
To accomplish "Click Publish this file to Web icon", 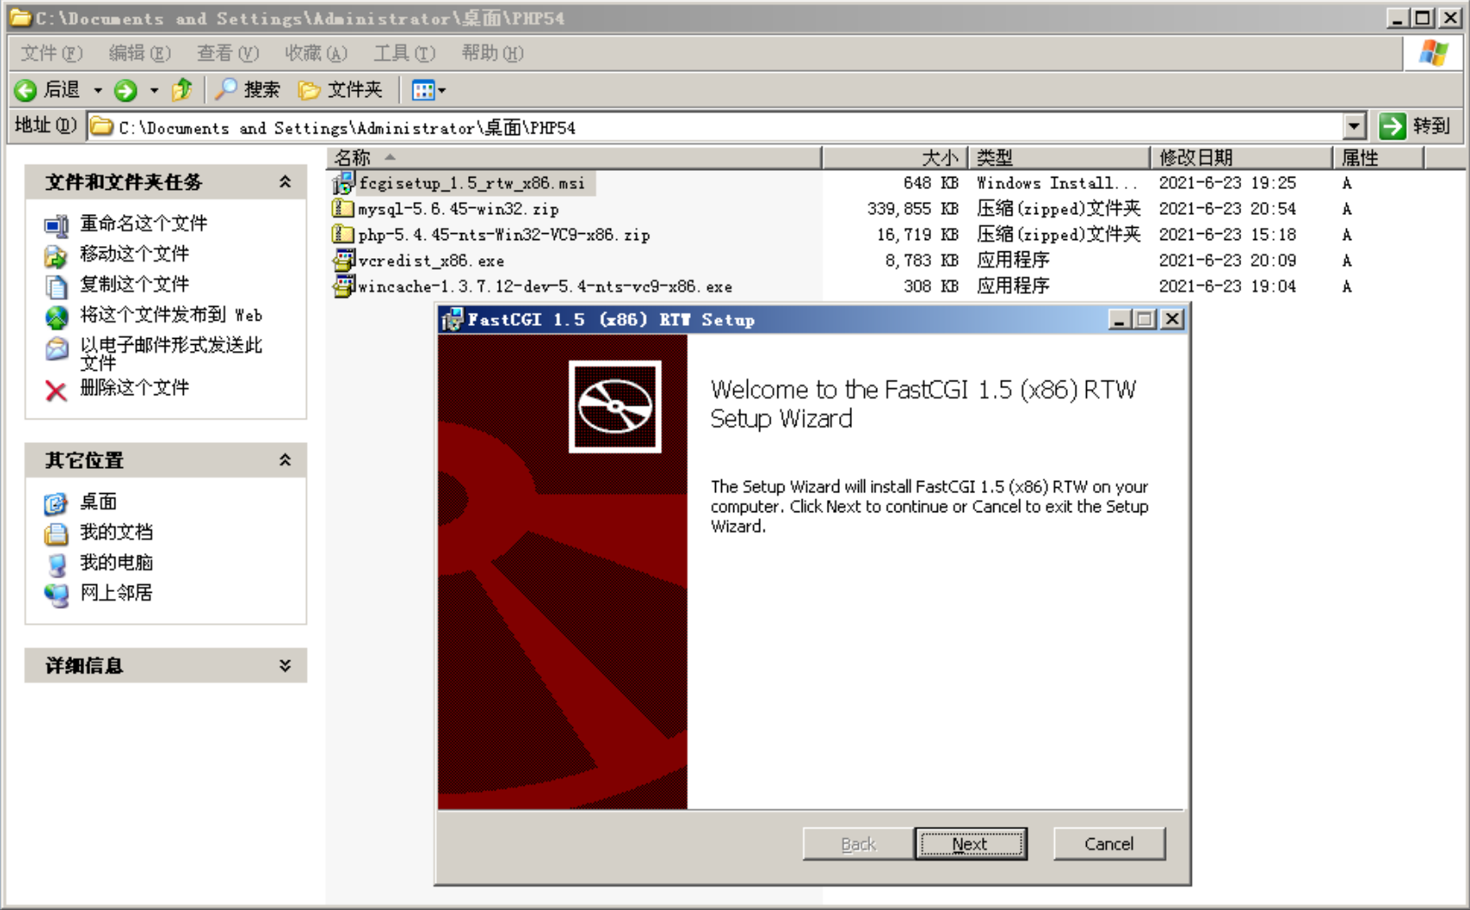I will pos(56,316).
